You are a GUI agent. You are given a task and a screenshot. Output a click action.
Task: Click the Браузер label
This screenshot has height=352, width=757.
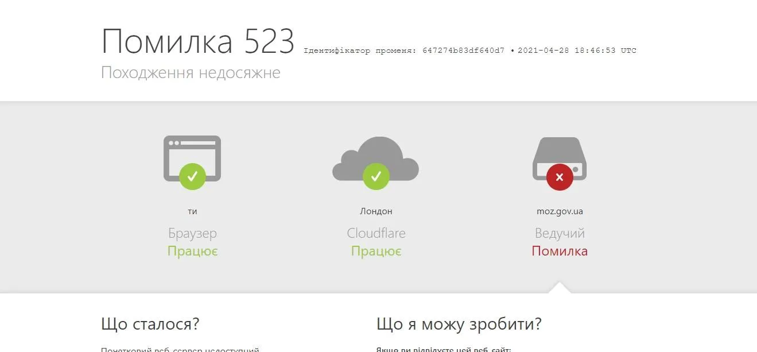click(192, 234)
